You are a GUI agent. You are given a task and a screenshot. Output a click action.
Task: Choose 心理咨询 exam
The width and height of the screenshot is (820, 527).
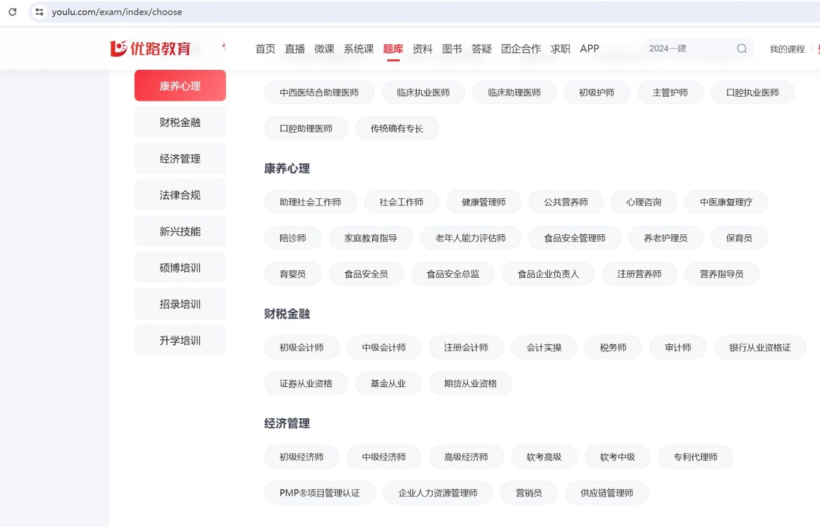coord(644,202)
